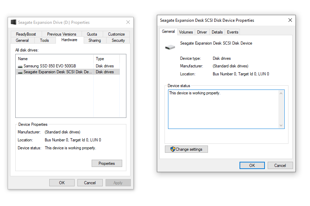
Task: Open the Tools tab
Action: (44, 40)
